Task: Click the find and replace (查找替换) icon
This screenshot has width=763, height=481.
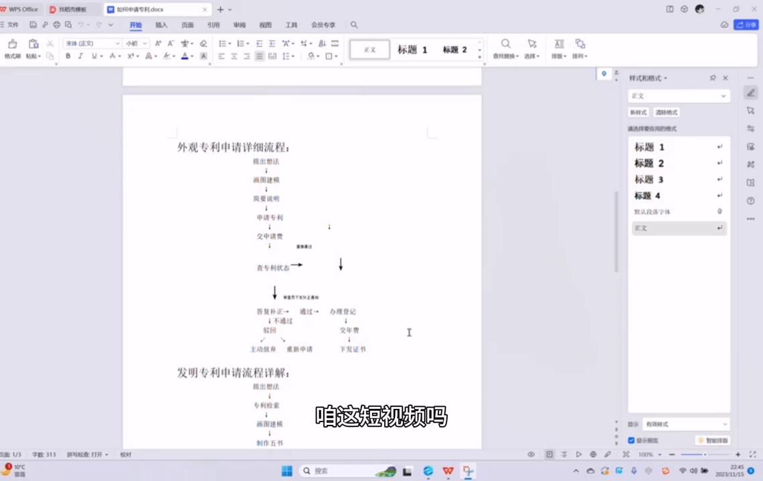Action: (506, 49)
